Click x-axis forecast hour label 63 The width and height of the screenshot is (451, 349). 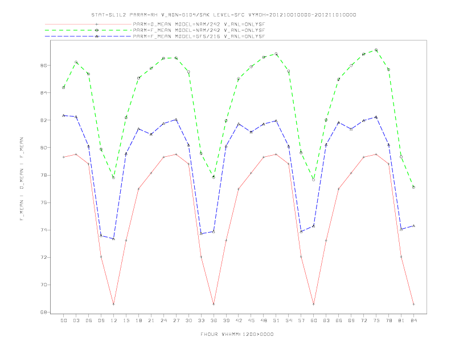click(326, 320)
